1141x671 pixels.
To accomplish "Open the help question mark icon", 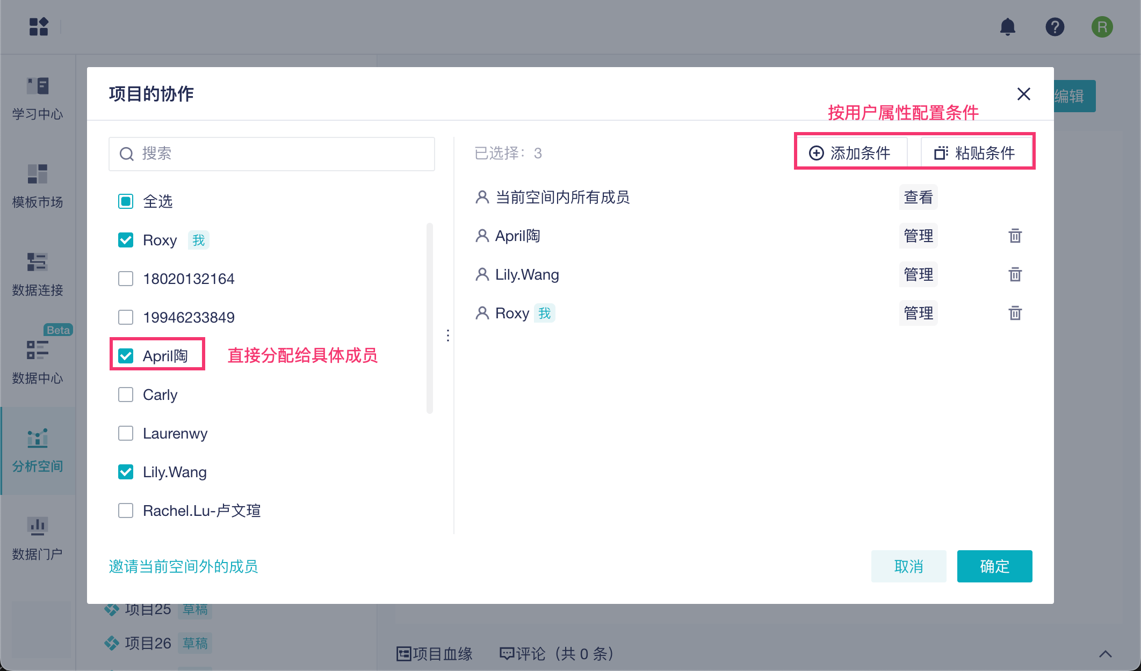I will 1055,27.
